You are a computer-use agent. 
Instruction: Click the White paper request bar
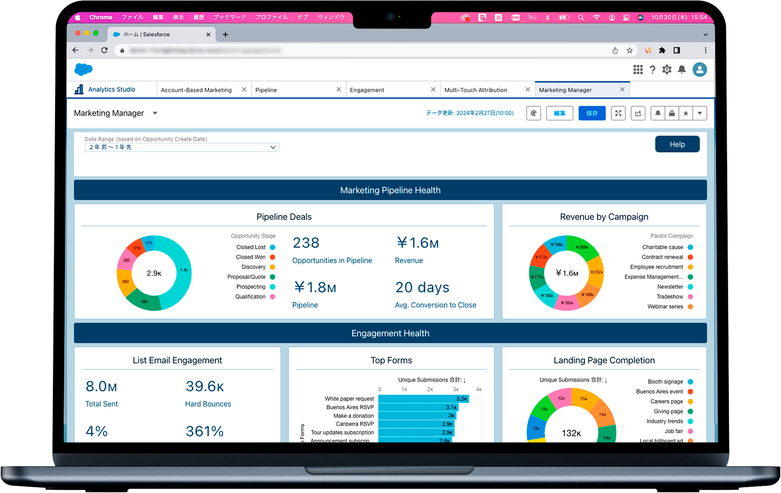423,399
